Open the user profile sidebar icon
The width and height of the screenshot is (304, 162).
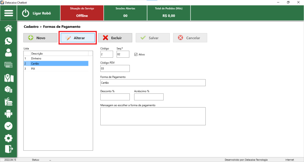(9, 53)
